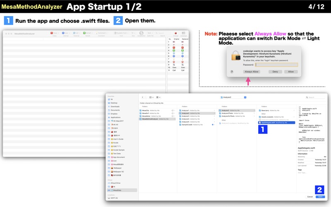Open the Comment dropdown in toolbar
Image resolution: width=331 pixels, height=207 pixels.
click(101, 33)
